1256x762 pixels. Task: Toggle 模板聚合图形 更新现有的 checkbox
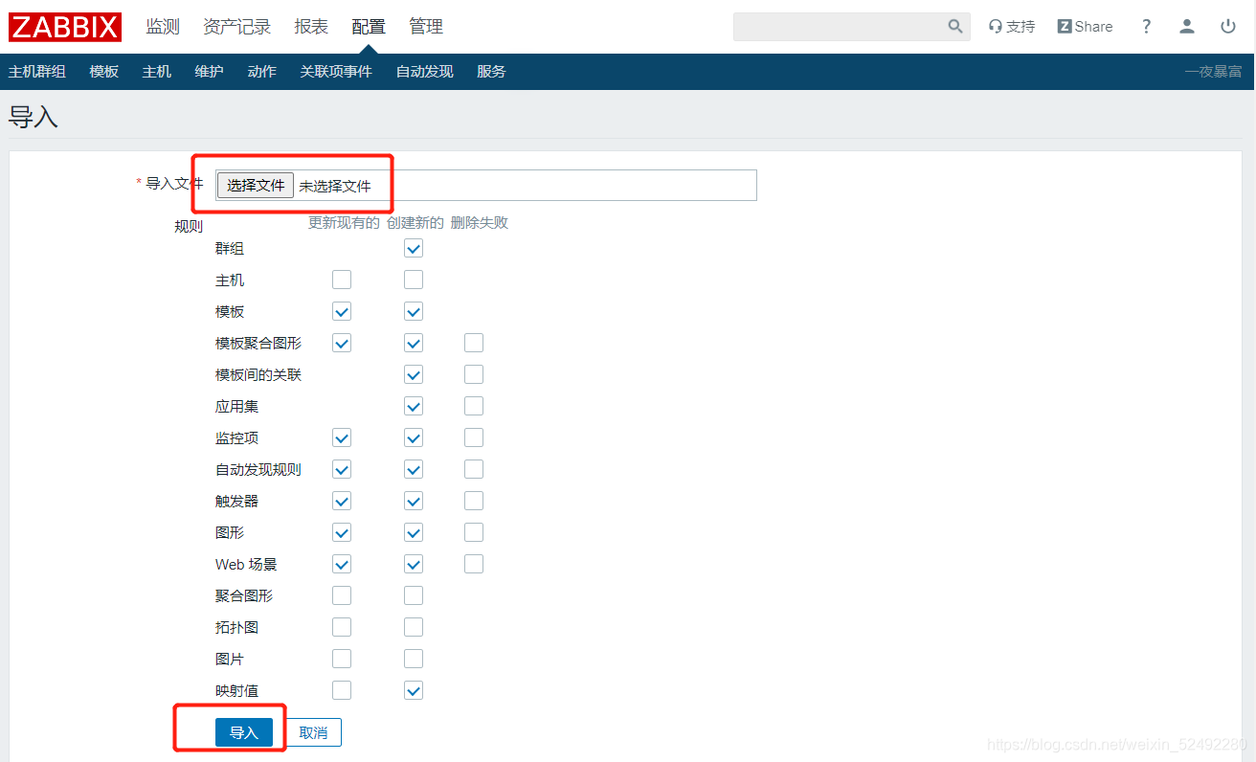coord(342,343)
